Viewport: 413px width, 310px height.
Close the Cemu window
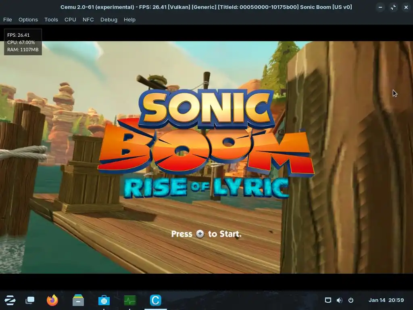406,7
